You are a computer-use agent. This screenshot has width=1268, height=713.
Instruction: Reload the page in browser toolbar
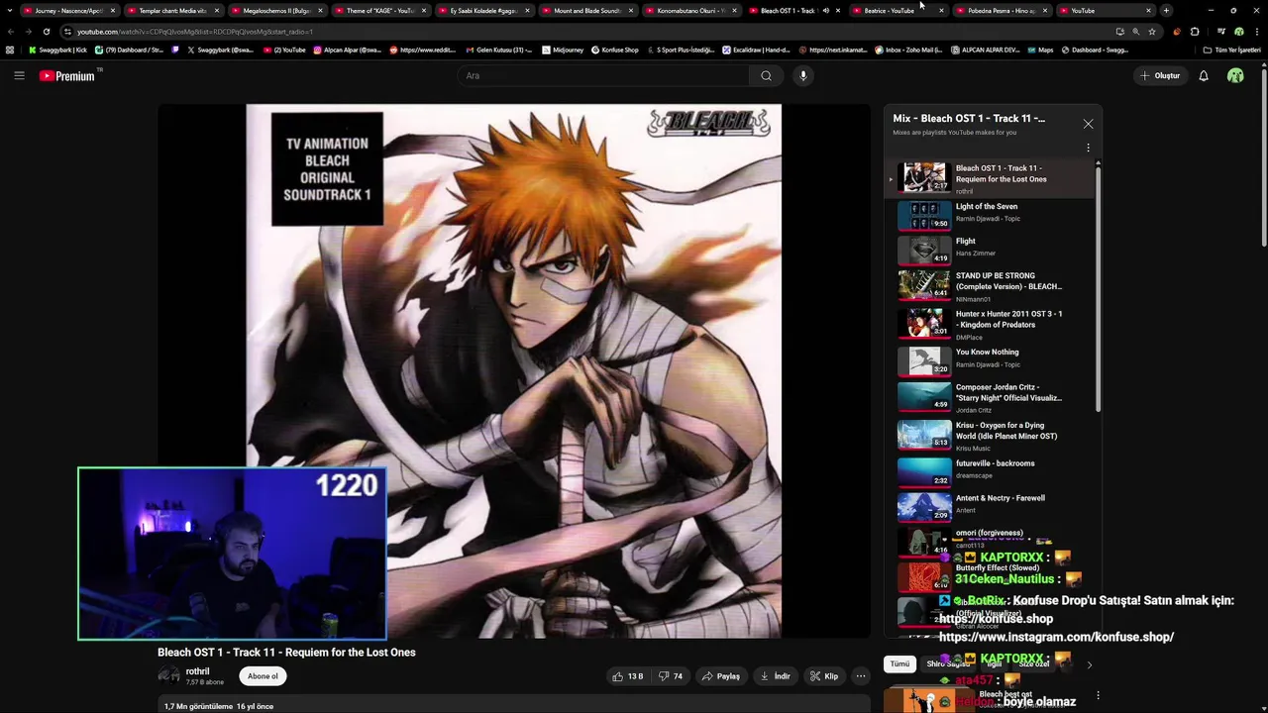46,32
